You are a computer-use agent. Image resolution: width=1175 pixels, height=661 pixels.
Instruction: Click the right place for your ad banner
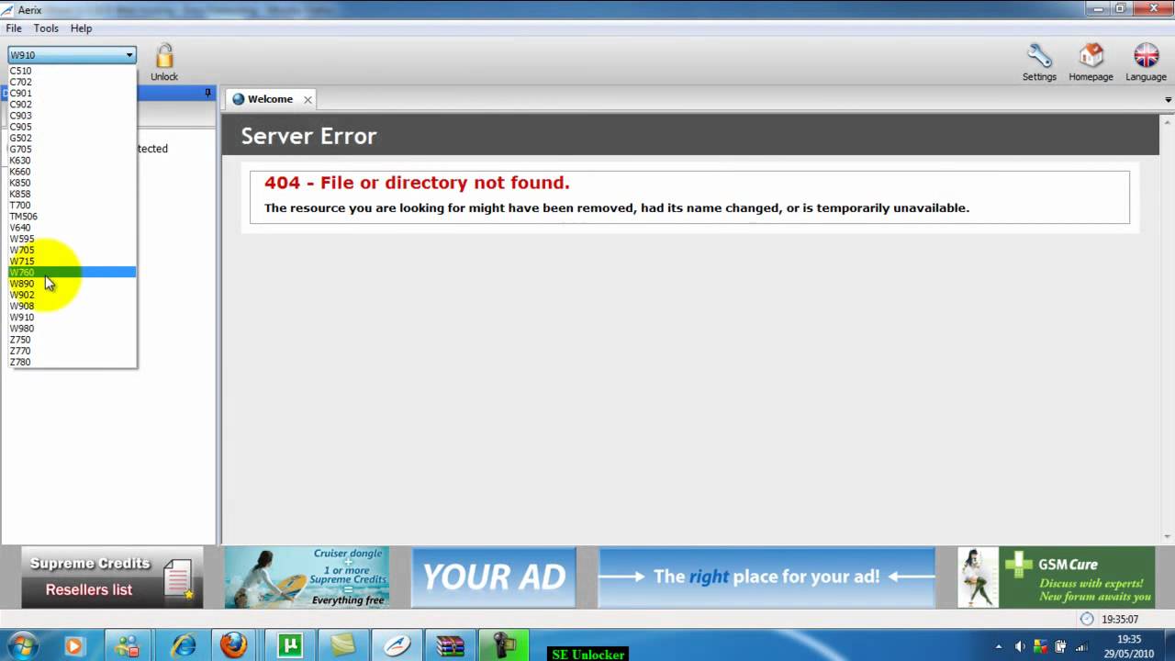click(767, 577)
